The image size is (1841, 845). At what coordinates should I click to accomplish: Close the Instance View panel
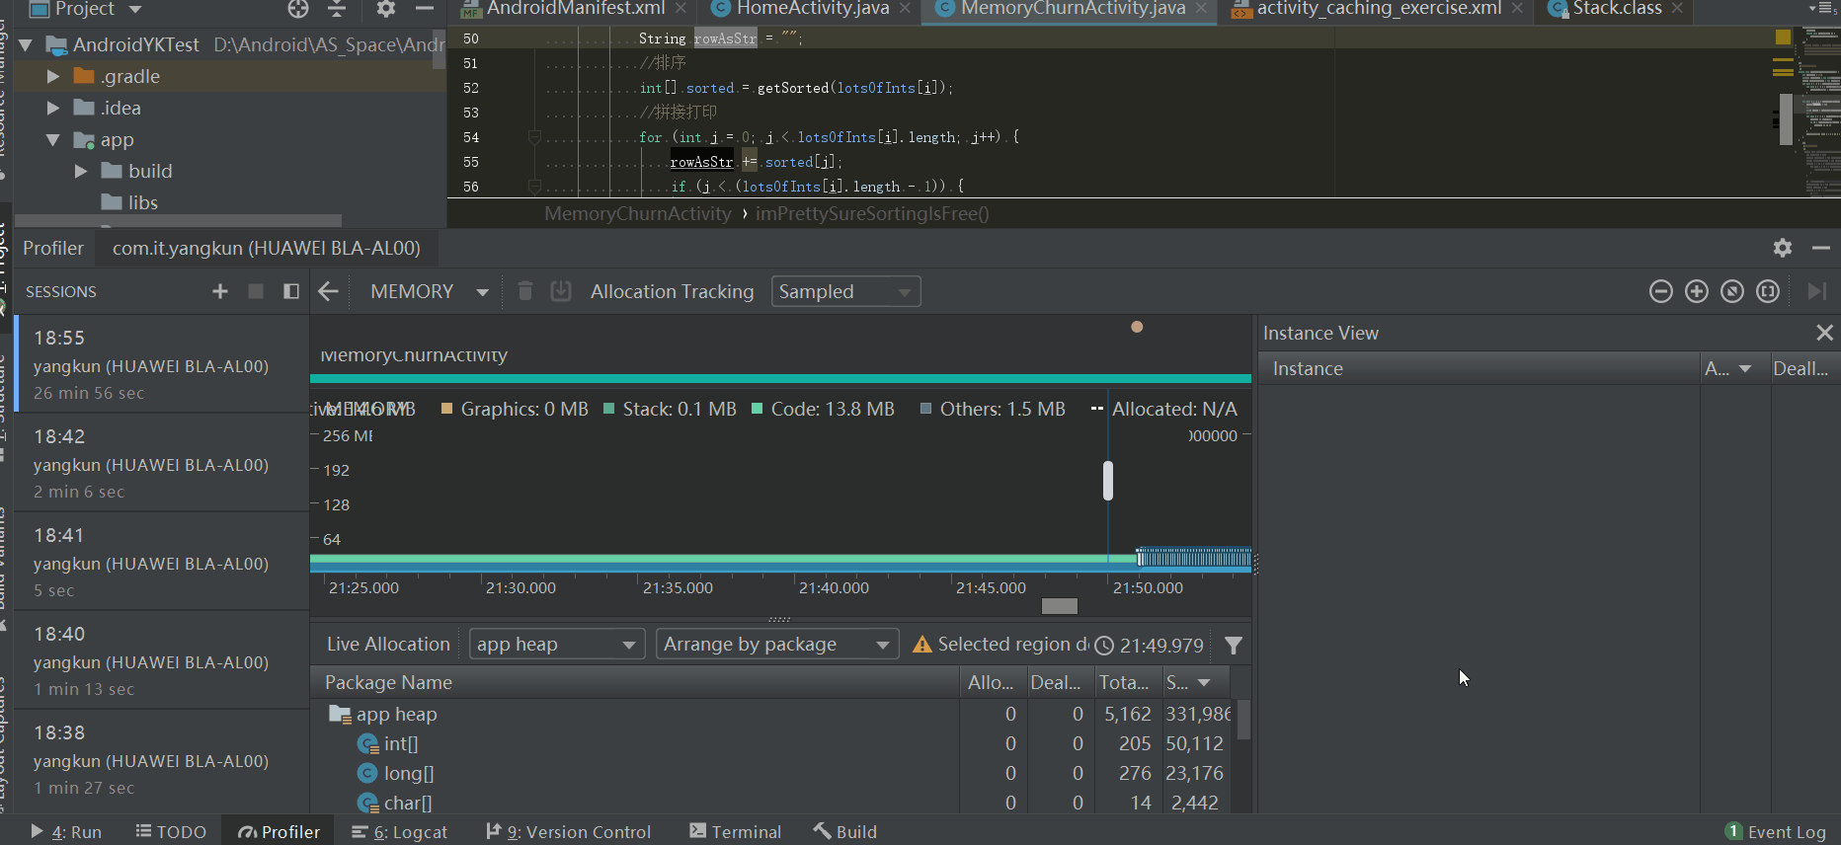1824,333
